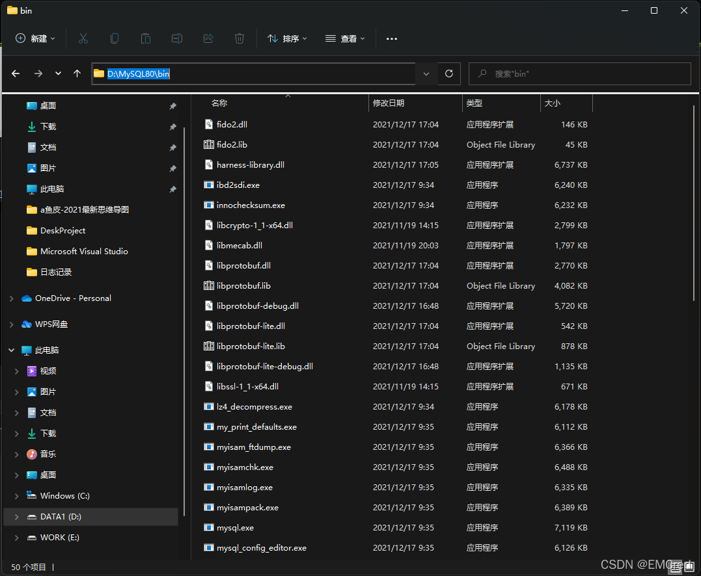Open recent locations chevron dropdown
701x576 pixels.
(x=58, y=73)
